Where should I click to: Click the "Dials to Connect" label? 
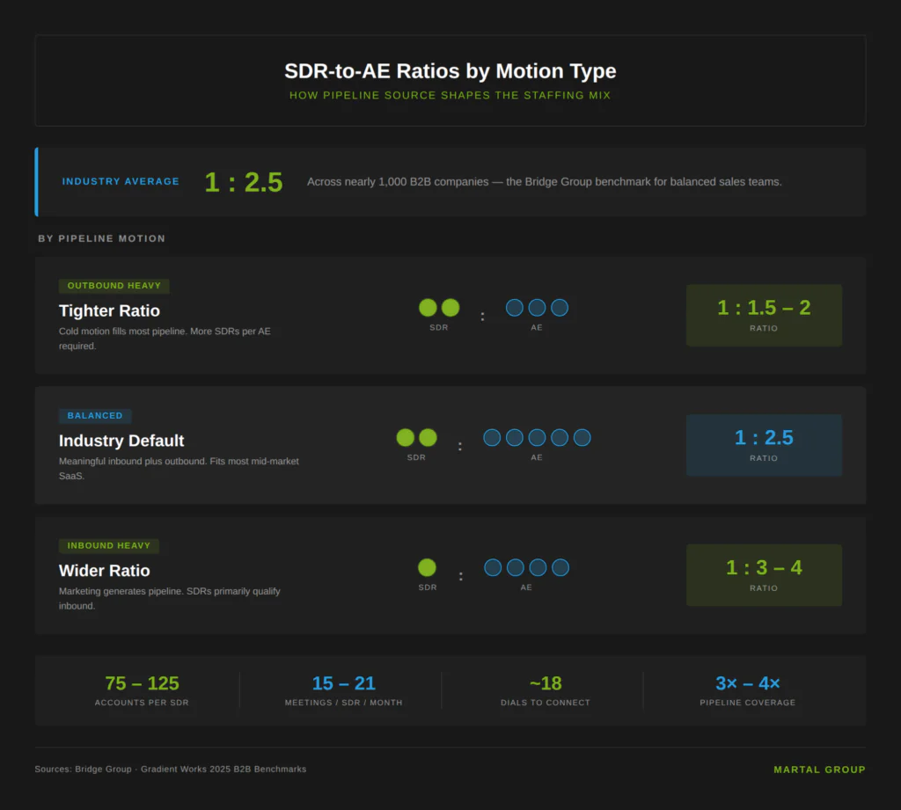(546, 703)
